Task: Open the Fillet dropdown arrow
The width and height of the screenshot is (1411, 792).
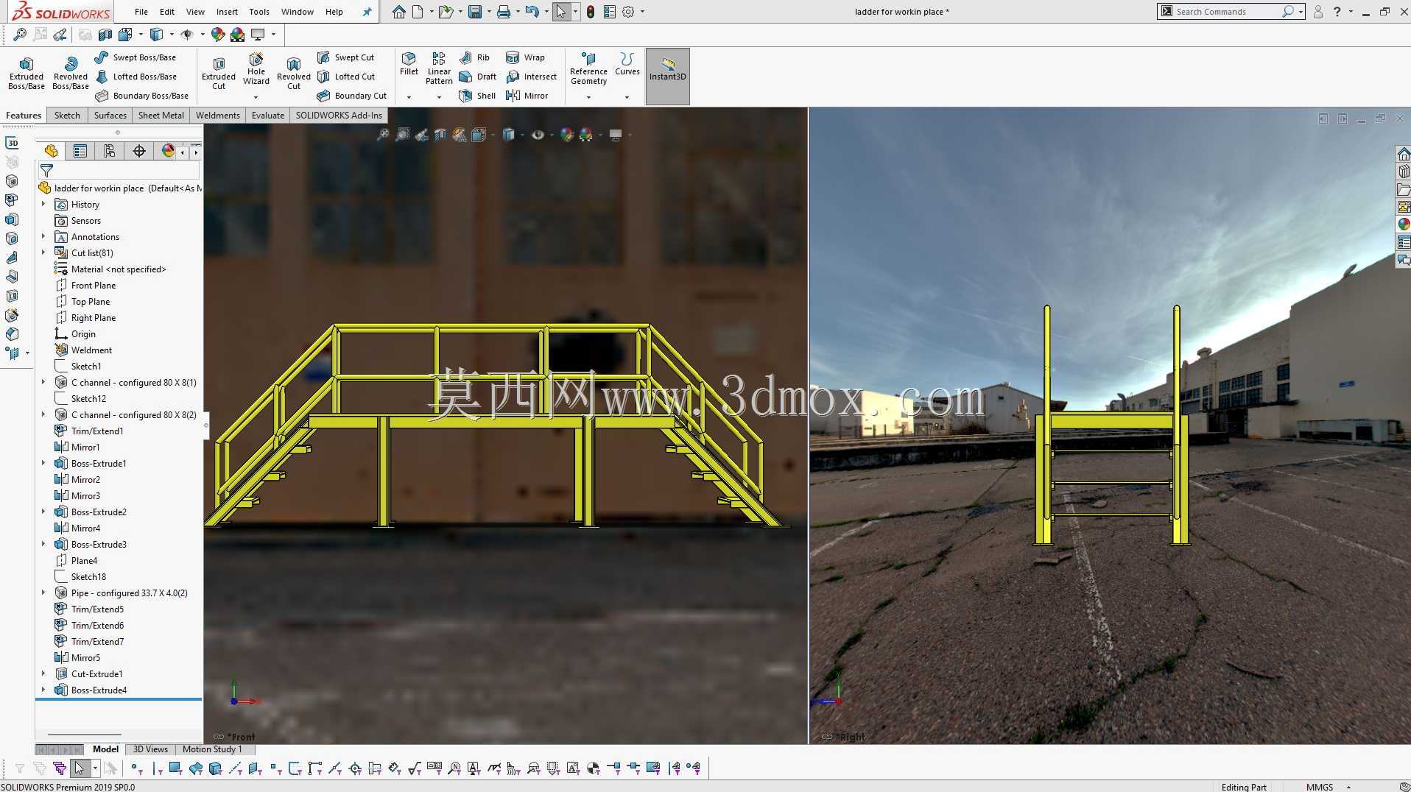Action: [x=409, y=97]
